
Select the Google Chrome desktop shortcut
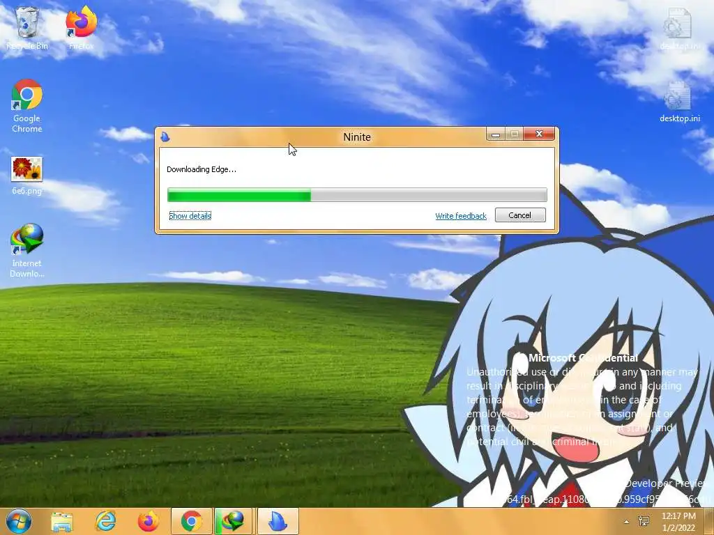[x=27, y=106]
